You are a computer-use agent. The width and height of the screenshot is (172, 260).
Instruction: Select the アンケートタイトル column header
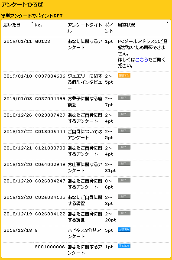click(85, 28)
